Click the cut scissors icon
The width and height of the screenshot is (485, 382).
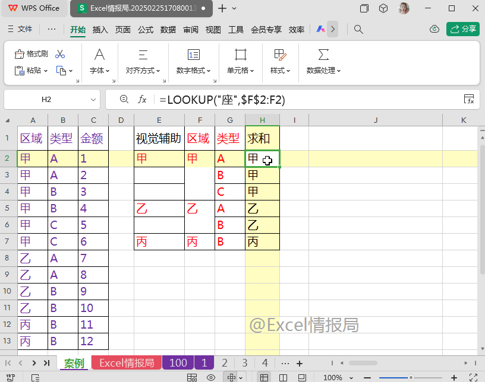[x=60, y=54]
